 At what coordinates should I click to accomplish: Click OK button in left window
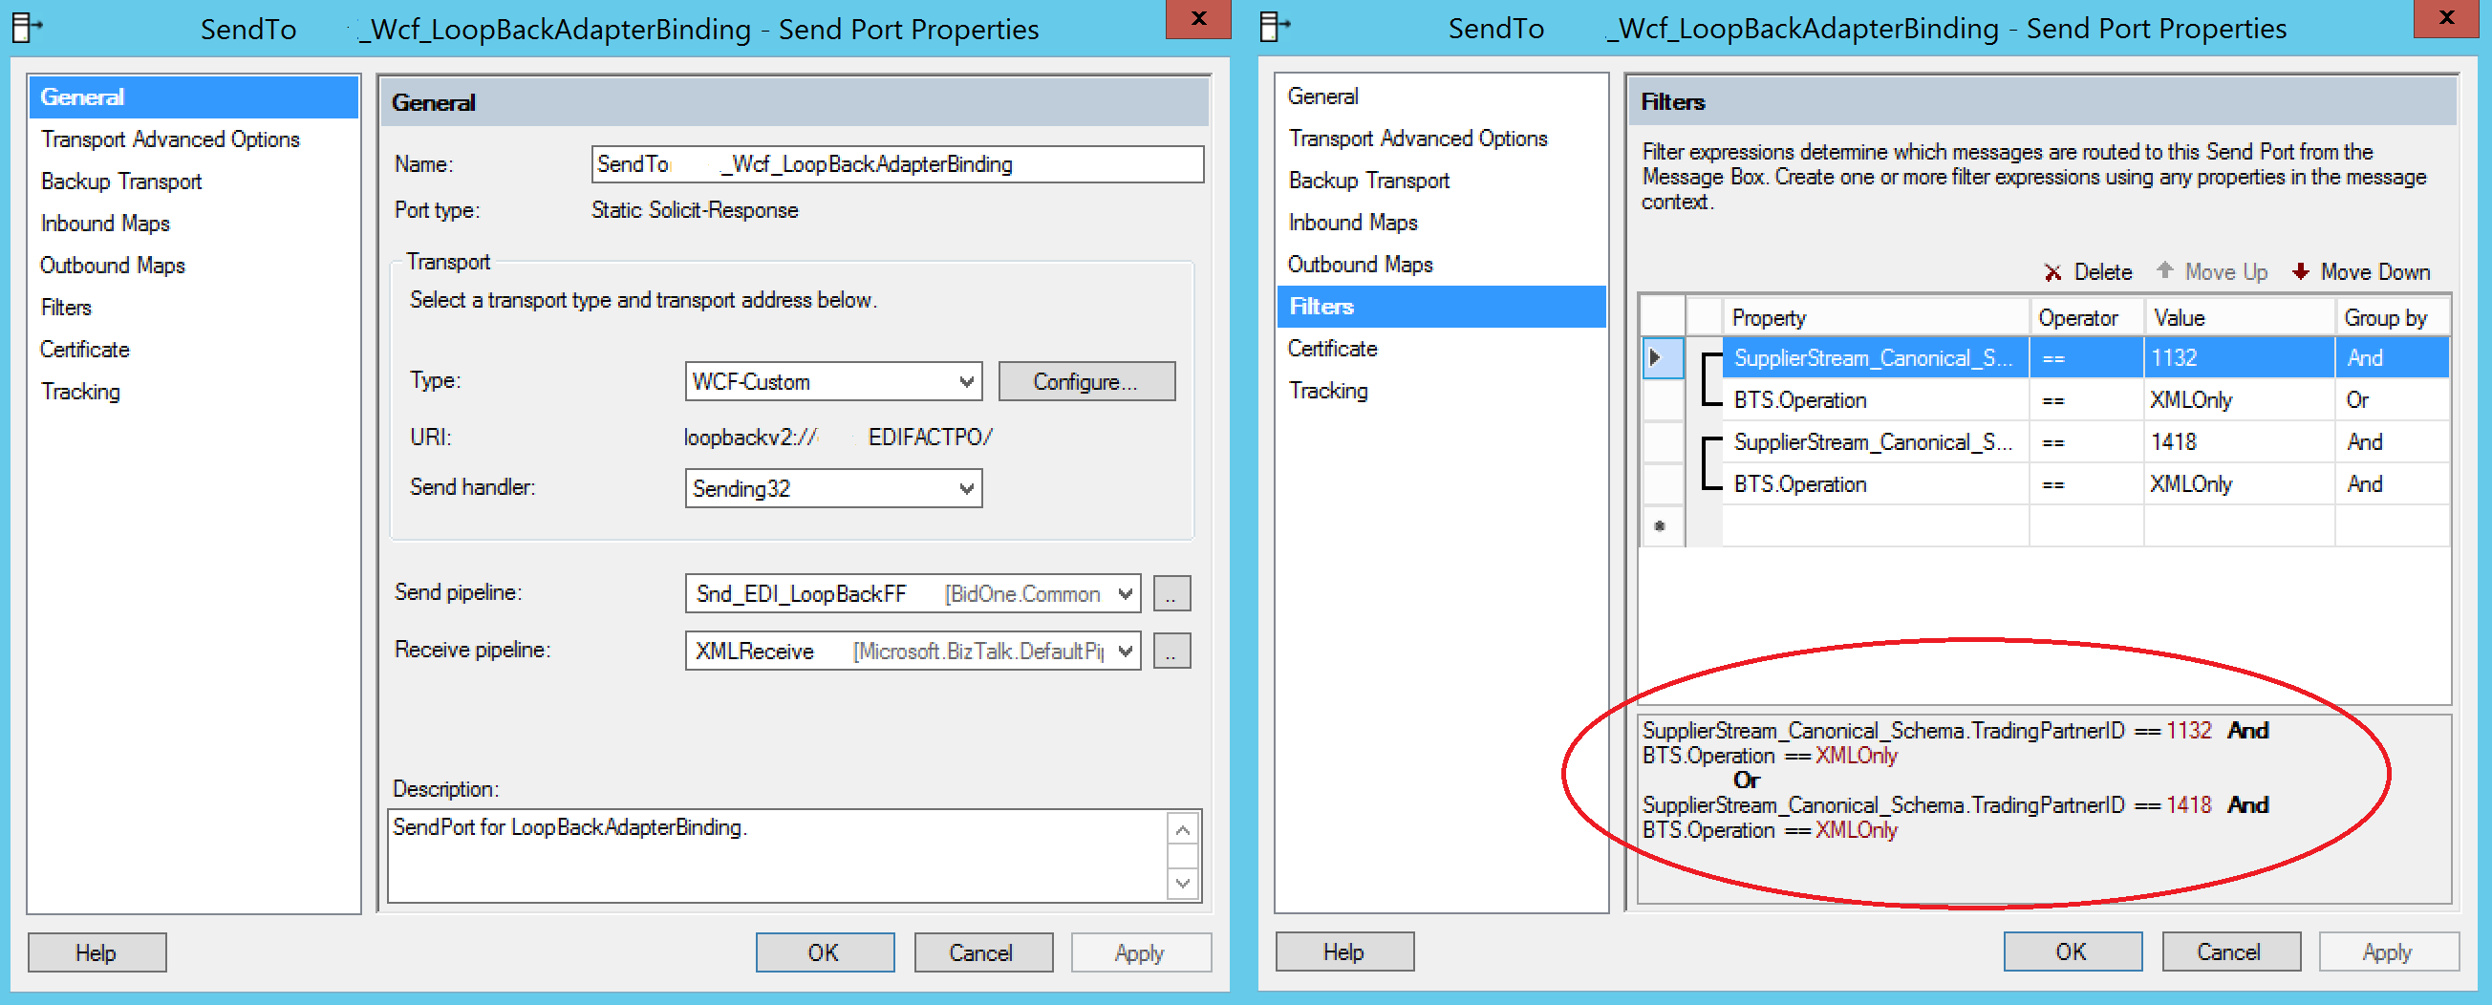click(825, 952)
